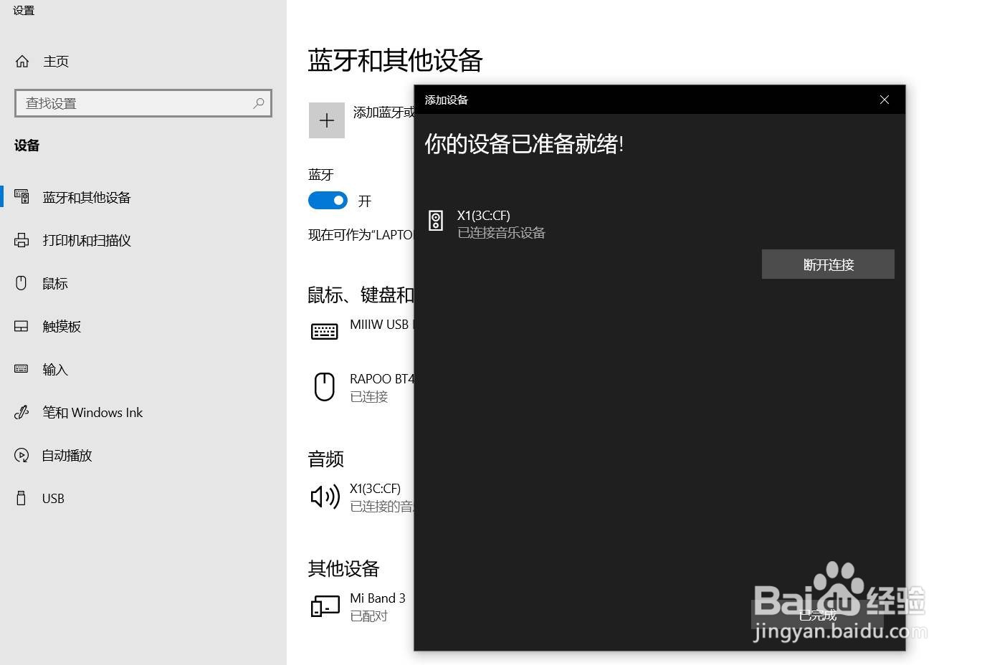Image resolution: width=982 pixels, height=665 pixels.
Task: Select the RAPOO BT4 device entry
Action: (382, 379)
